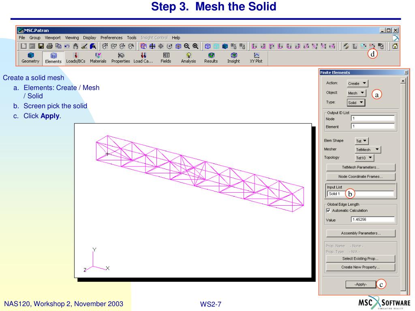
Task: Click the Select Existing Prop button
Action: pyautogui.click(x=360, y=259)
